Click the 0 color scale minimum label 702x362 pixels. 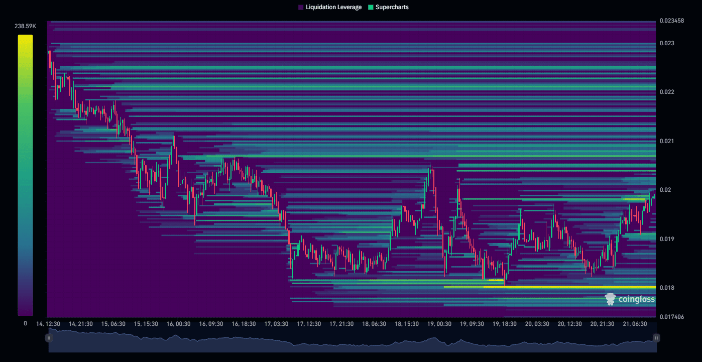coord(25,324)
